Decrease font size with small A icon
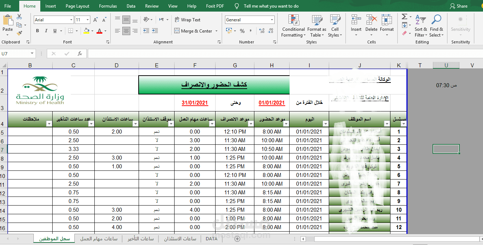Image resolution: width=483 pixels, height=245 pixels. (104, 20)
